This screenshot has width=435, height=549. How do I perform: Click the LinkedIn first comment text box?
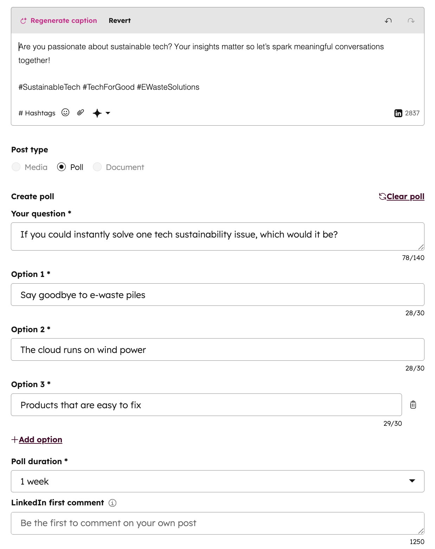point(218,523)
